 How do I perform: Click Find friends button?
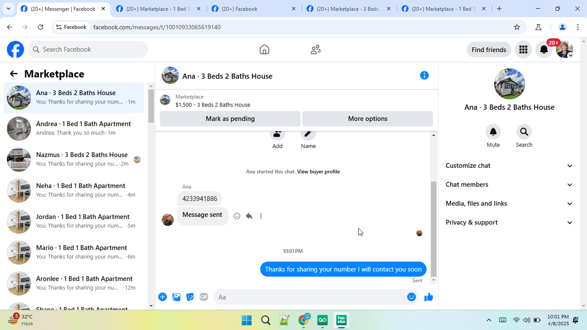489,50
